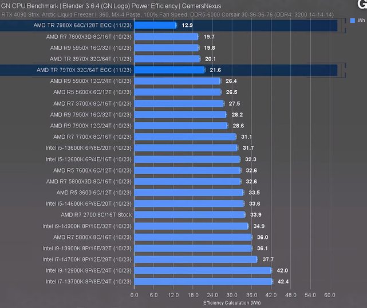Click the AMD R5 3600 33.5 value
The height and width of the screenshot is (308, 367).
click(x=255, y=193)
